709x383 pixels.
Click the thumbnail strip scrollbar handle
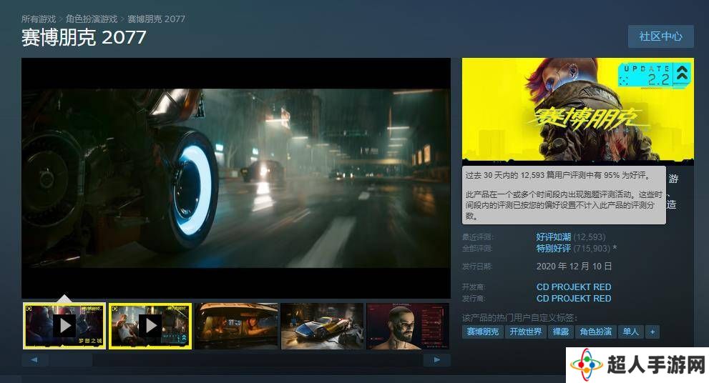tap(72, 360)
